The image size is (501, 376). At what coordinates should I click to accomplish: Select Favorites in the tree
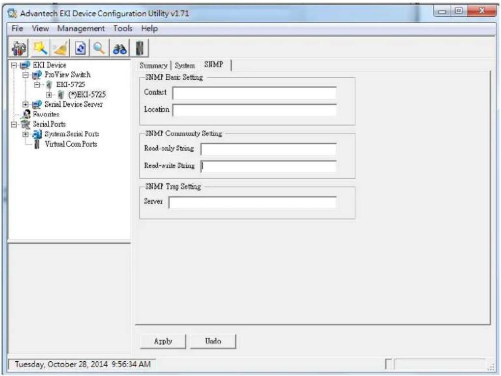tap(46, 114)
